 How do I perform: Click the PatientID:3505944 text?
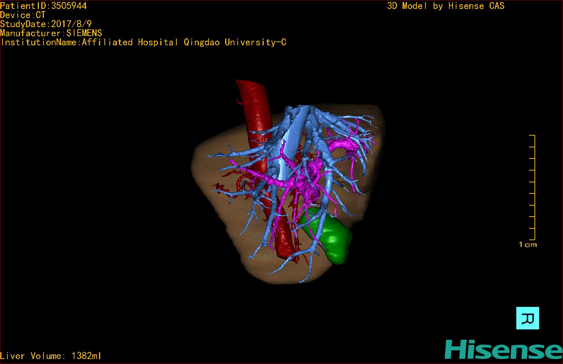(x=43, y=6)
